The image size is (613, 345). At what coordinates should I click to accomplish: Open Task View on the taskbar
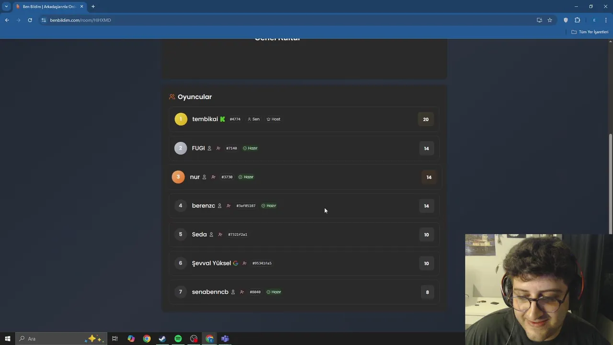115,339
